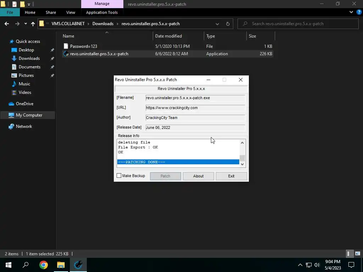Open Network in the sidebar
The image size is (363, 272).
point(24,126)
